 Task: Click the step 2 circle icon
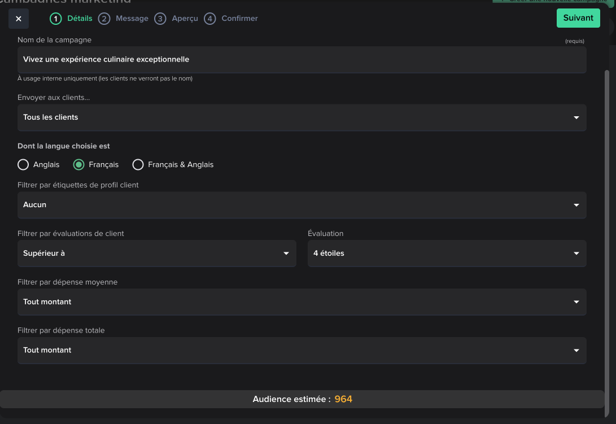(x=104, y=19)
